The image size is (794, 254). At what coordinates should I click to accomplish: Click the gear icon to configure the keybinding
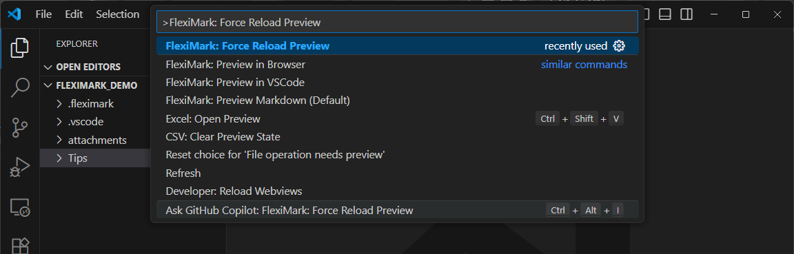point(619,46)
